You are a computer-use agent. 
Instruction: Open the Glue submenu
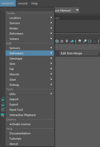tap(30, 80)
